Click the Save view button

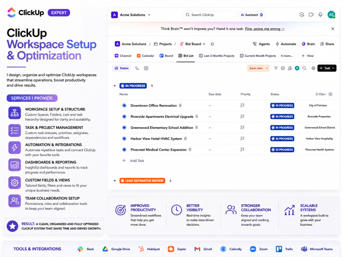pos(256,68)
